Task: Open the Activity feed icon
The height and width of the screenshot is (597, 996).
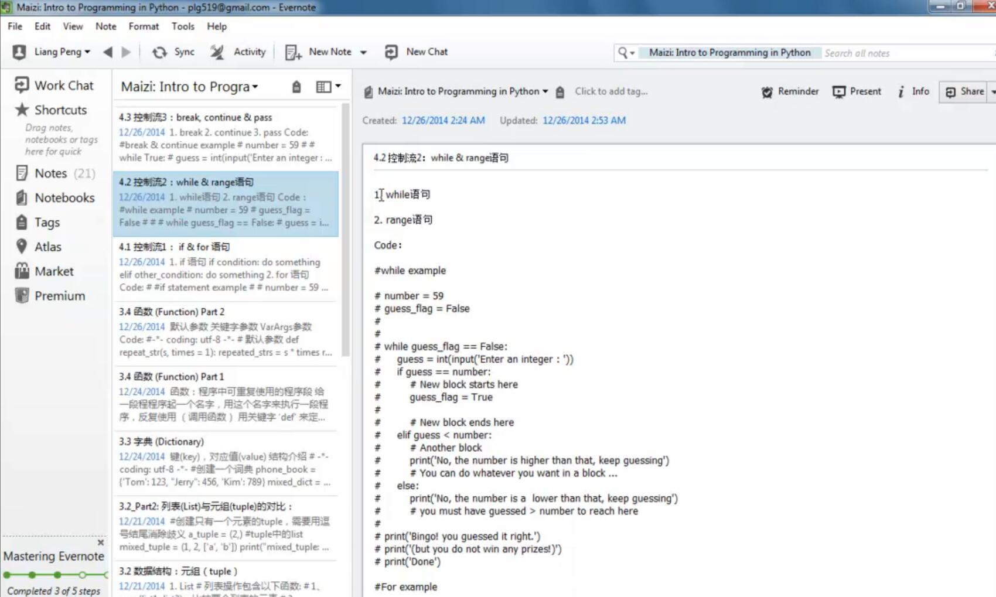Action: (x=217, y=52)
